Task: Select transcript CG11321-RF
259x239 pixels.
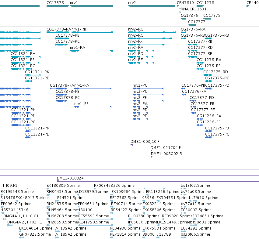Action: pyautogui.click(x=23, y=60)
